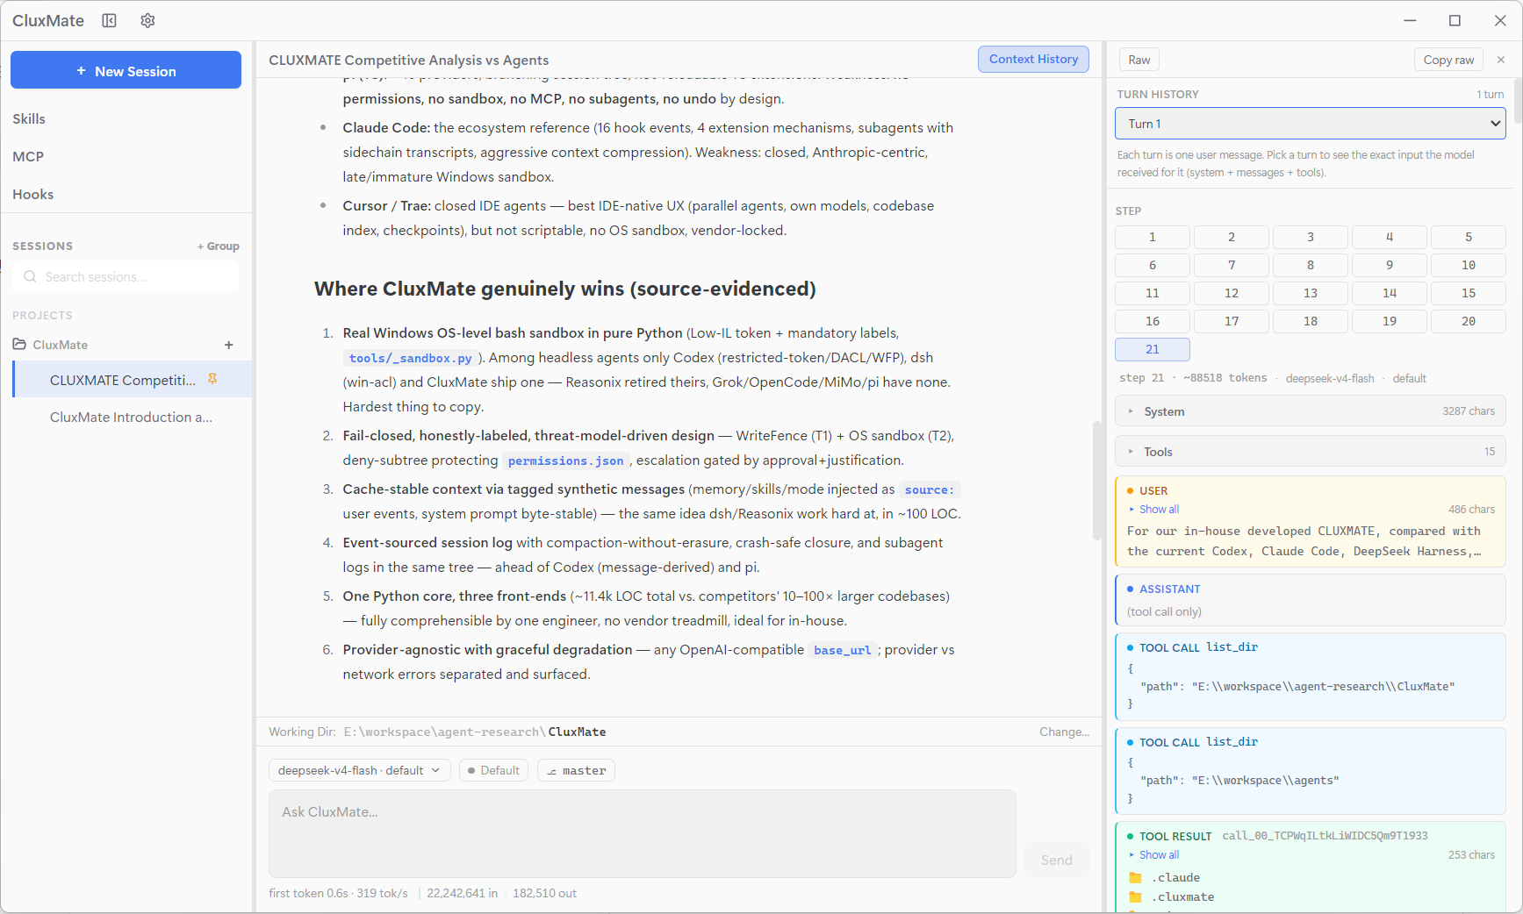Add new session to CluxMate project
This screenshot has height=914, width=1523.
229,345
